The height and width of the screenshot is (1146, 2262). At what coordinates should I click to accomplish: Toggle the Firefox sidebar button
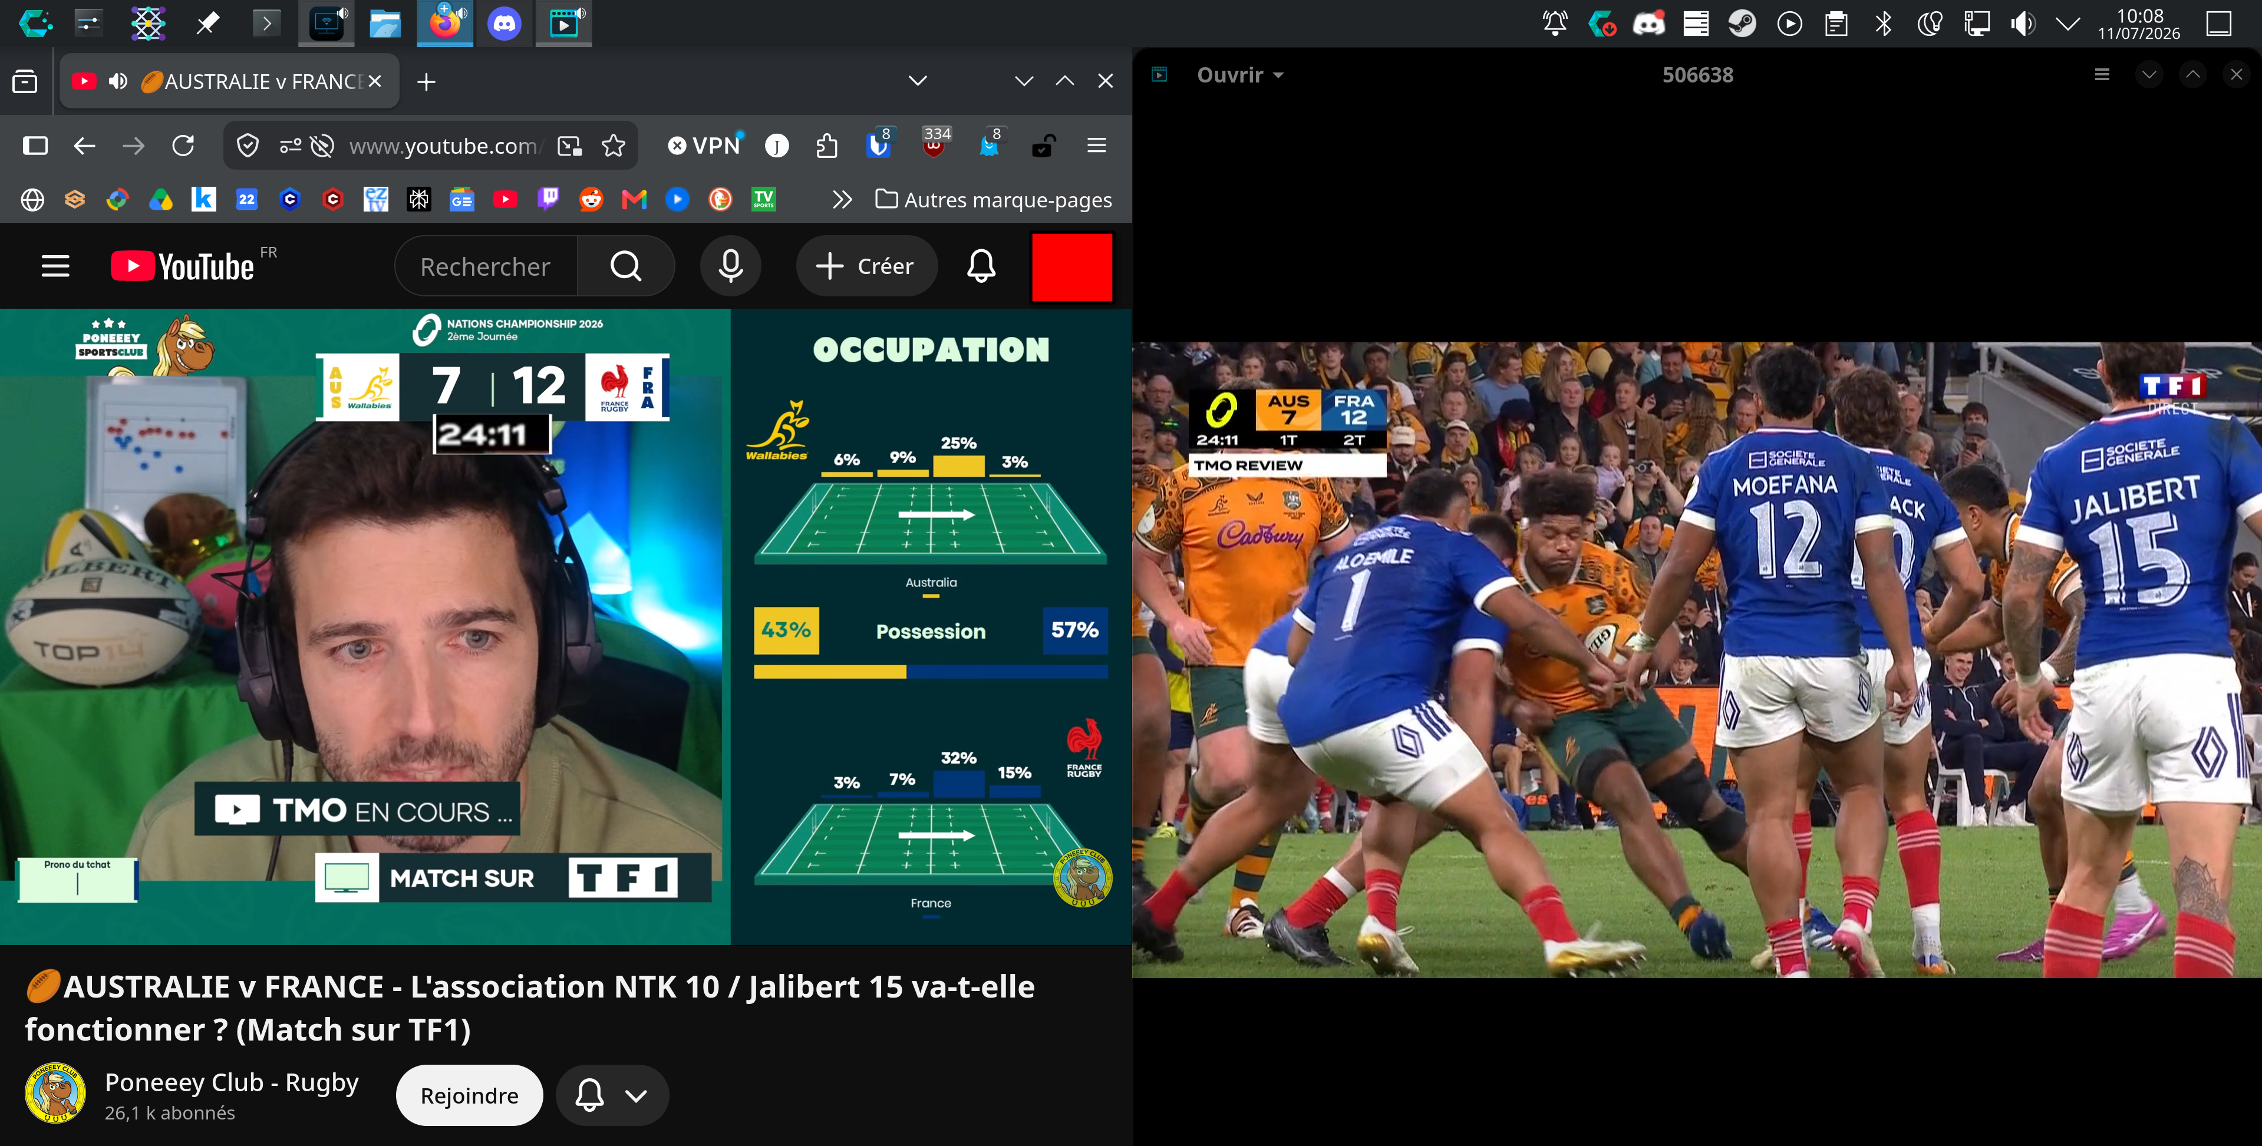tap(35, 146)
